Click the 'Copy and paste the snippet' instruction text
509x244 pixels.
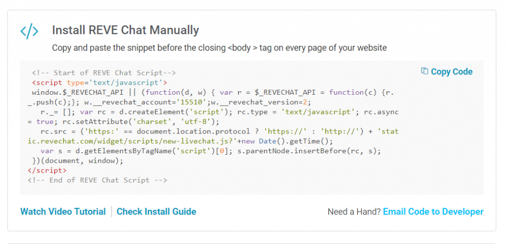point(219,48)
